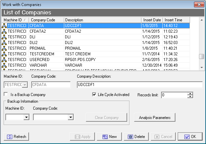
Task: Open the top Machine ID combo box
Action: point(25,85)
